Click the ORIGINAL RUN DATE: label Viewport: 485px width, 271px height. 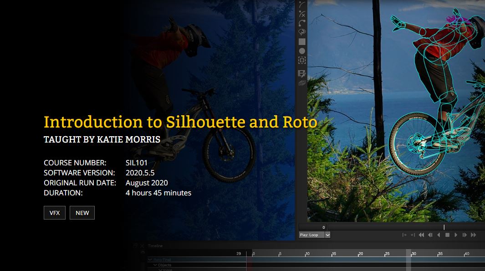tap(80, 183)
